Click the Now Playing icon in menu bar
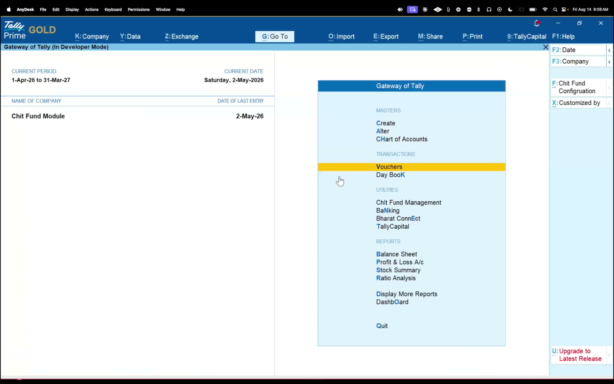Viewport: 614px width, 384px height. [x=500, y=10]
